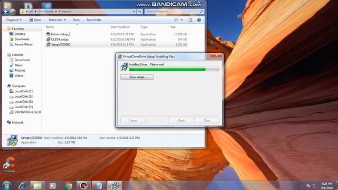Open Desktop under Favorites

pyautogui.click(x=20, y=34)
